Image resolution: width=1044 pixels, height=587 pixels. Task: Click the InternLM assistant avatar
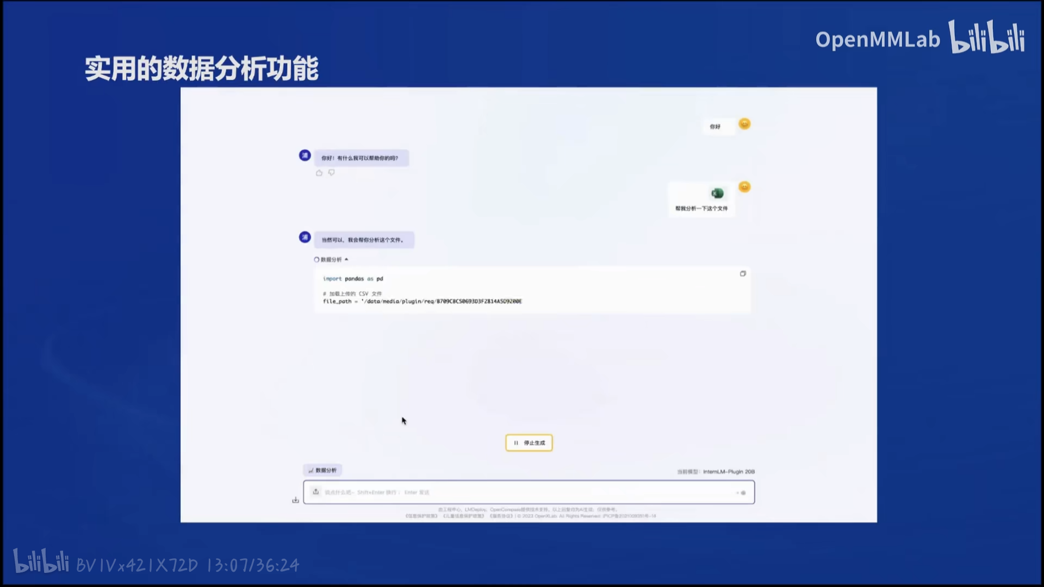pyautogui.click(x=305, y=155)
